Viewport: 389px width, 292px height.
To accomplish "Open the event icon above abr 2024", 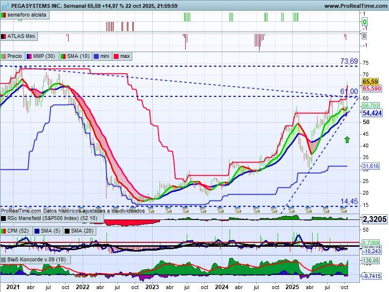I will 237,210.
